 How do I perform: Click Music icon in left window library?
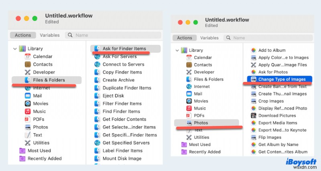pyautogui.click(x=28, y=111)
